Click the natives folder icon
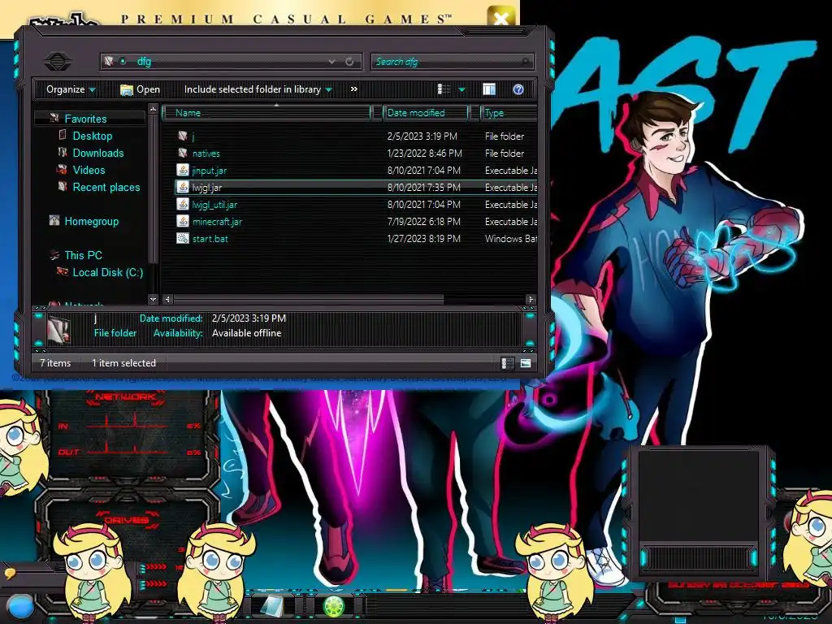The width and height of the screenshot is (832, 624). click(x=183, y=153)
